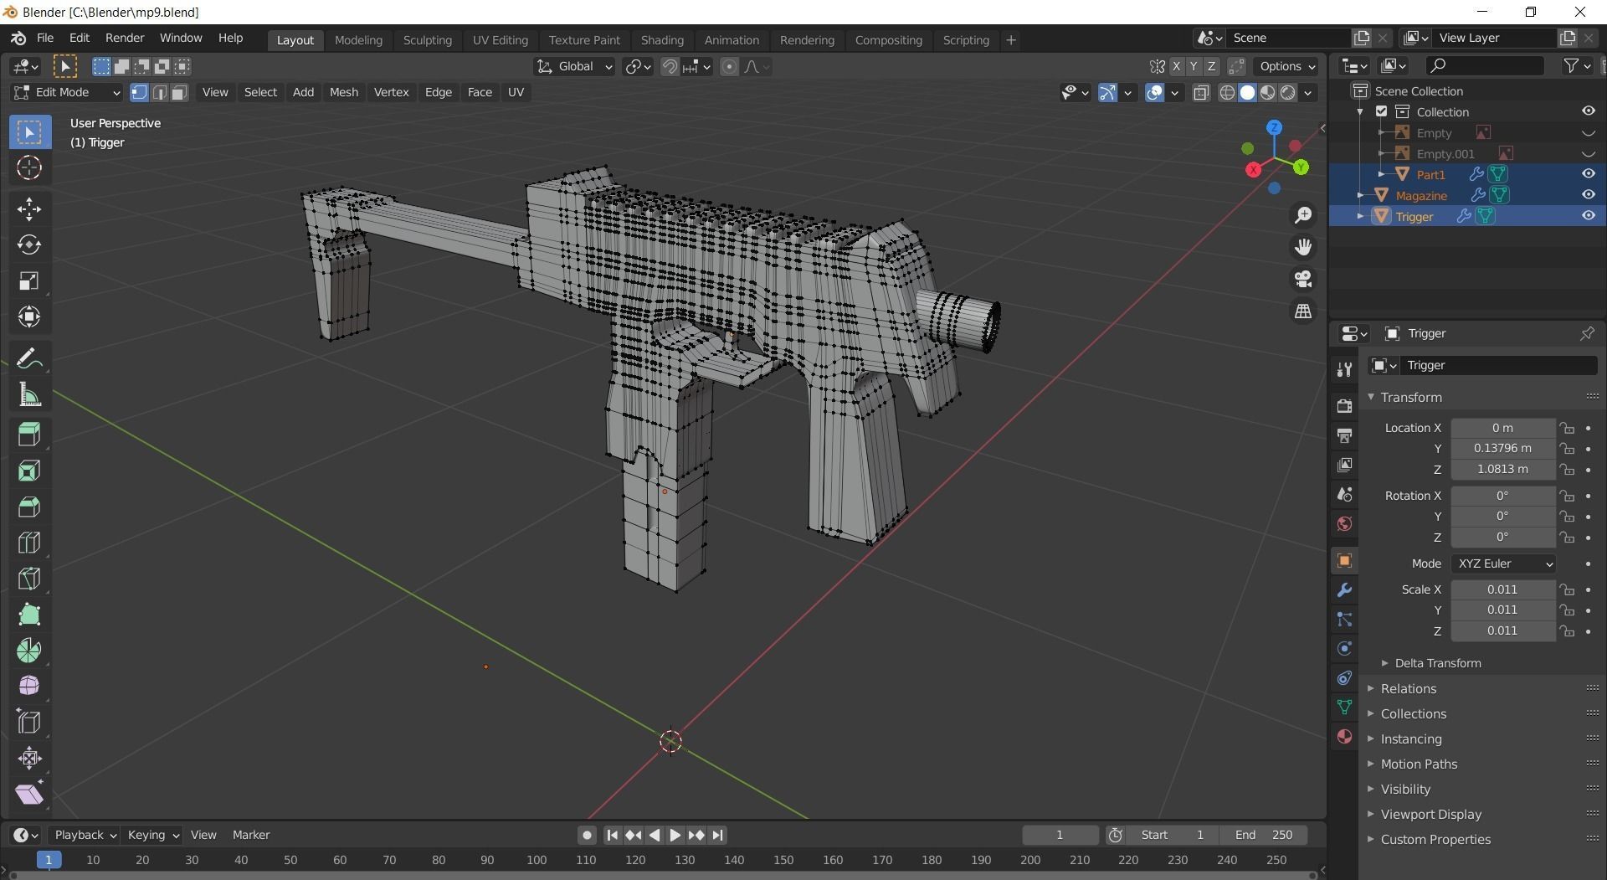Viewport: 1607px width, 880px height.
Task: Select the Measure tool
Action: pyautogui.click(x=29, y=394)
